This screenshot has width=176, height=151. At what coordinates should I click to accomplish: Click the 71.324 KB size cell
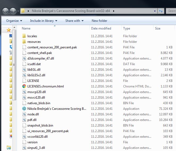[x=166, y=109]
